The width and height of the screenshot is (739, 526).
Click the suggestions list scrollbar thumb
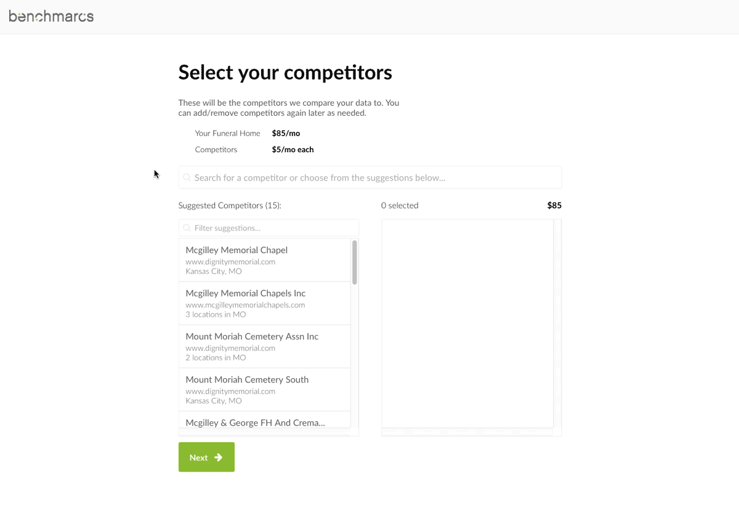pyautogui.click(x=355, y=262)
